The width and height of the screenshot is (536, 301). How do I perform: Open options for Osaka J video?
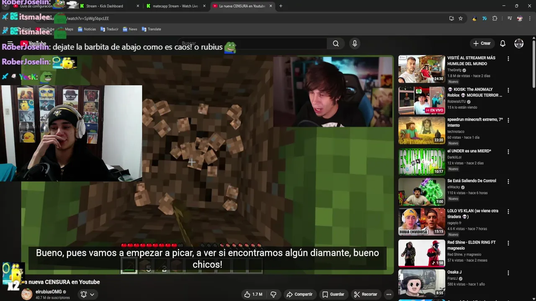point(508,273)
